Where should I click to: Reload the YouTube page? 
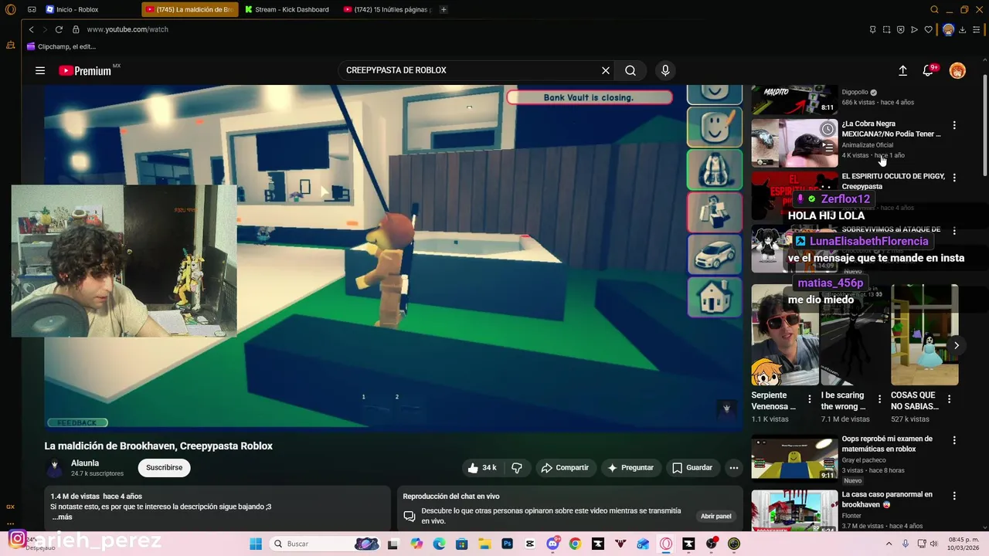point(59,29)
